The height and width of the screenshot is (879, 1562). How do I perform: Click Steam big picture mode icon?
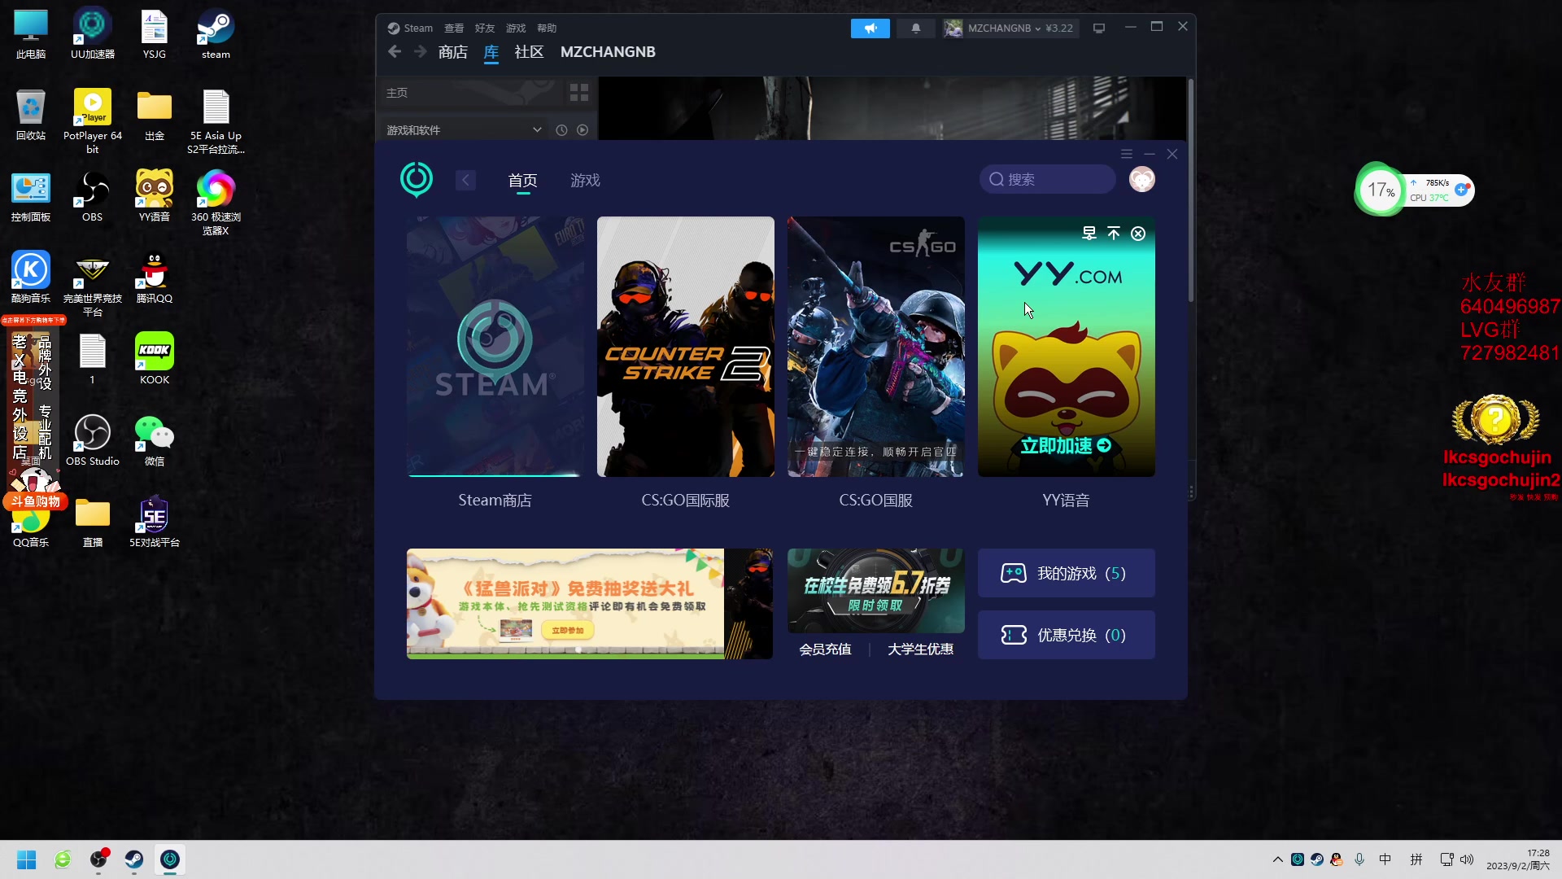(1099, 28)
